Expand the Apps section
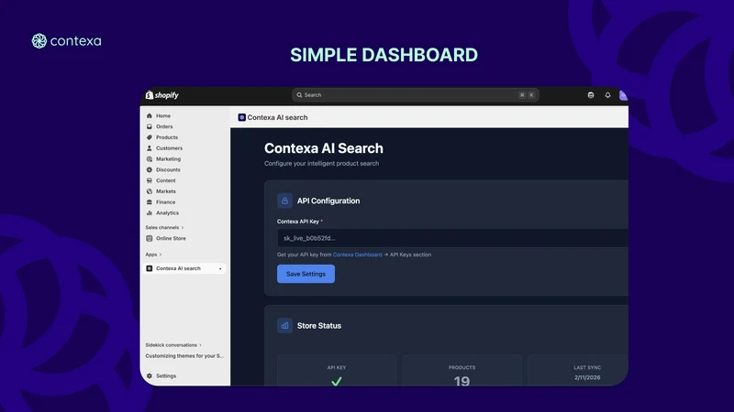 (153, 255)
